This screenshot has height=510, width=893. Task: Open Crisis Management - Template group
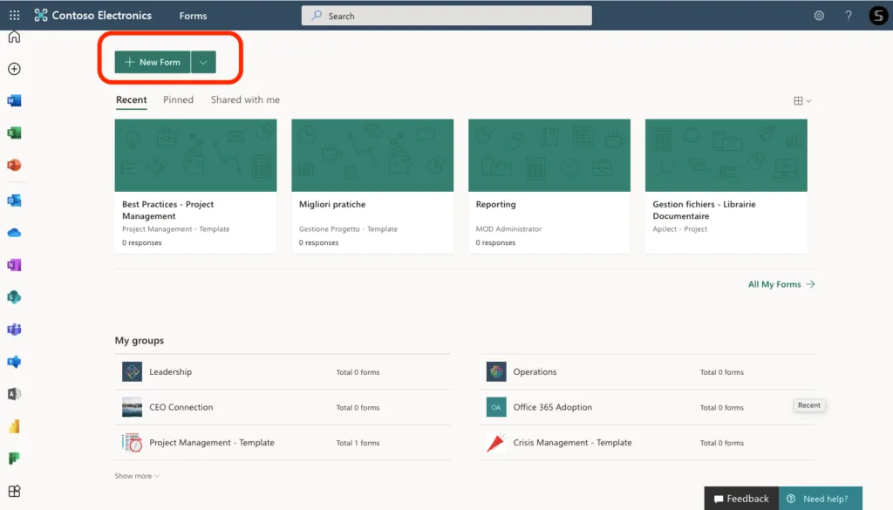646,442
